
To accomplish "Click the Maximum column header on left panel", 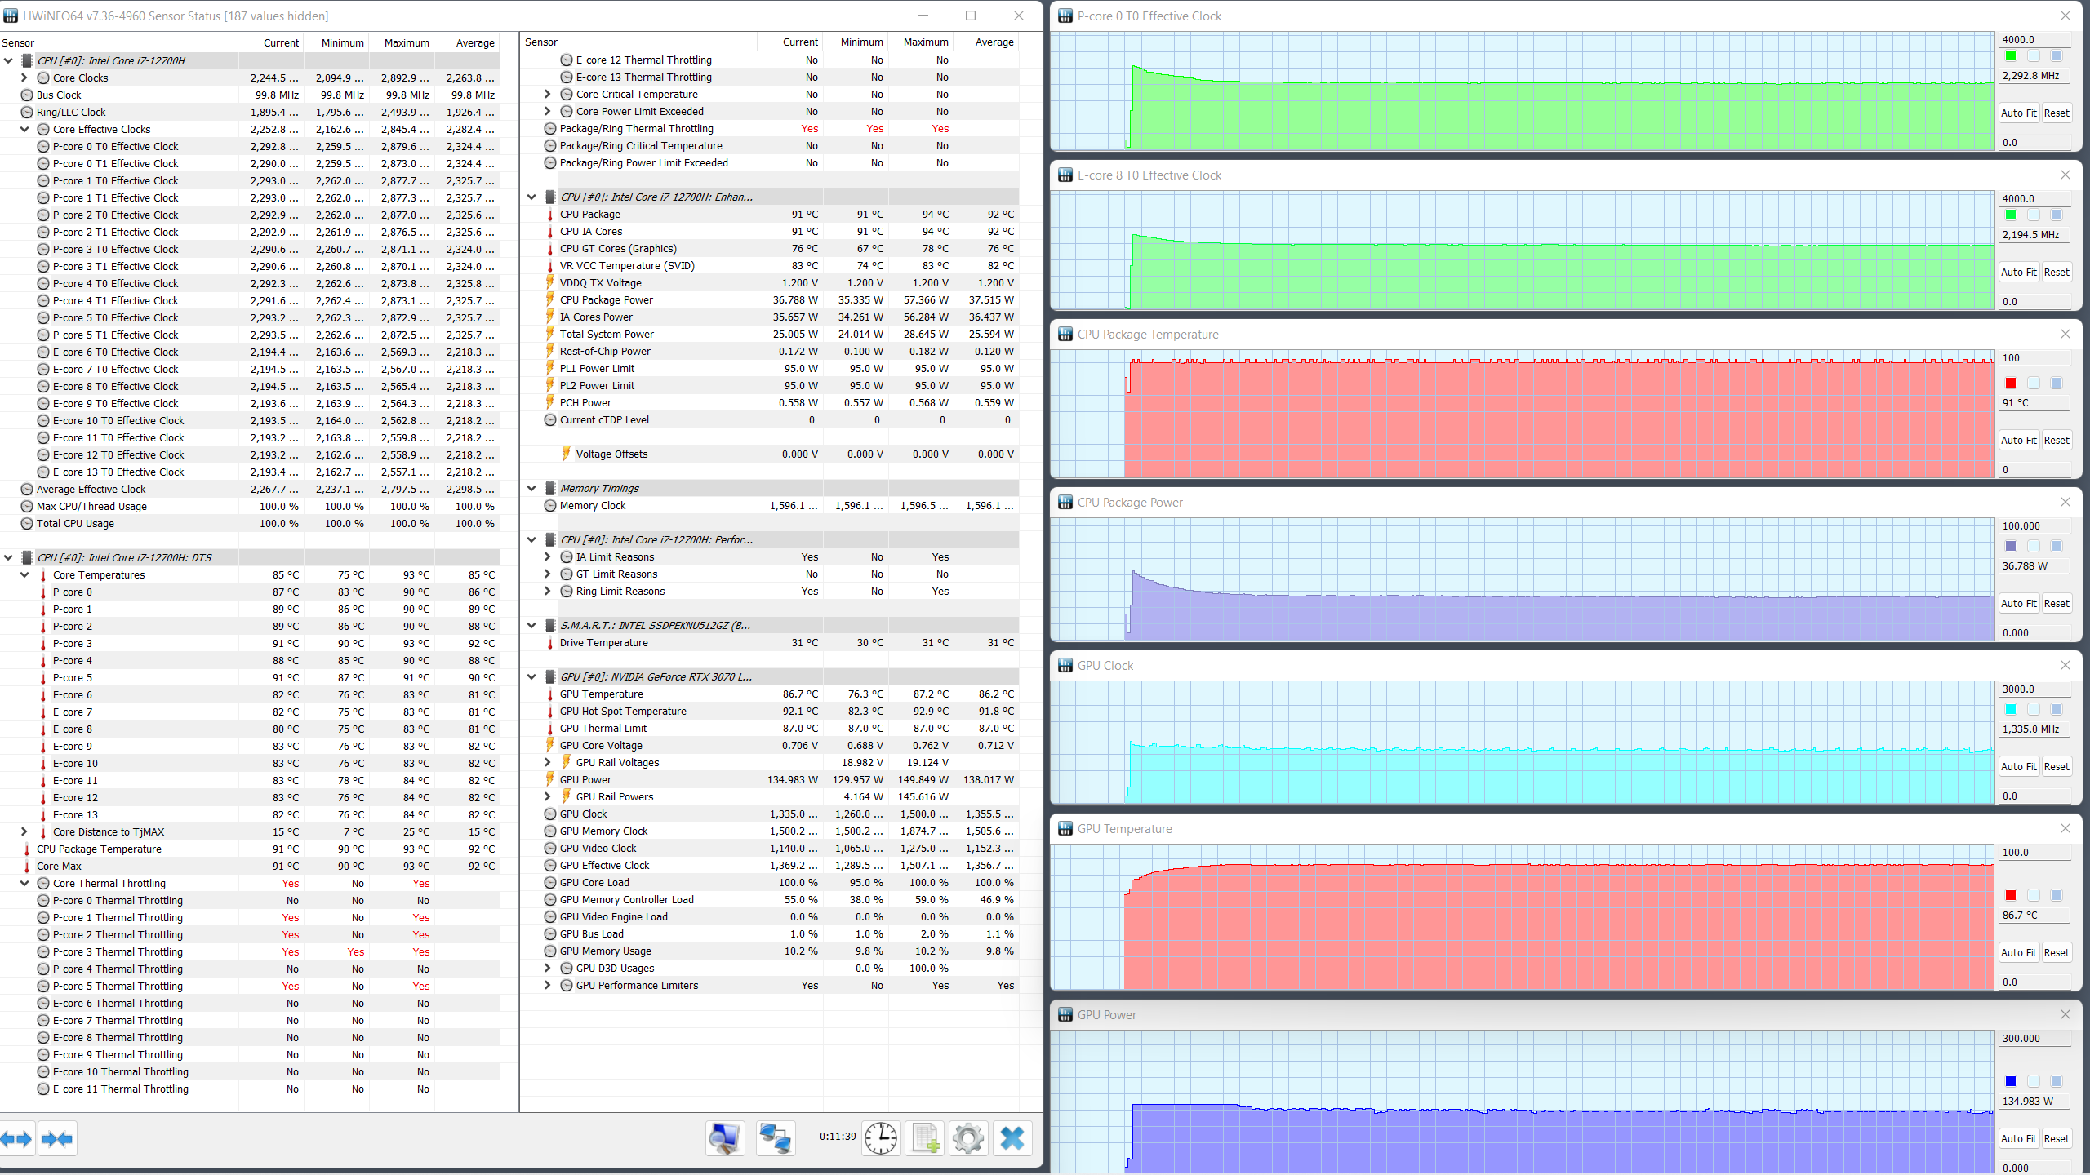I will (x=406, y=42).
